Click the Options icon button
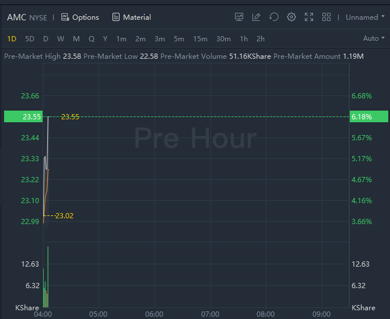Screen dimensions: 390x319 [x=65, y=17]
